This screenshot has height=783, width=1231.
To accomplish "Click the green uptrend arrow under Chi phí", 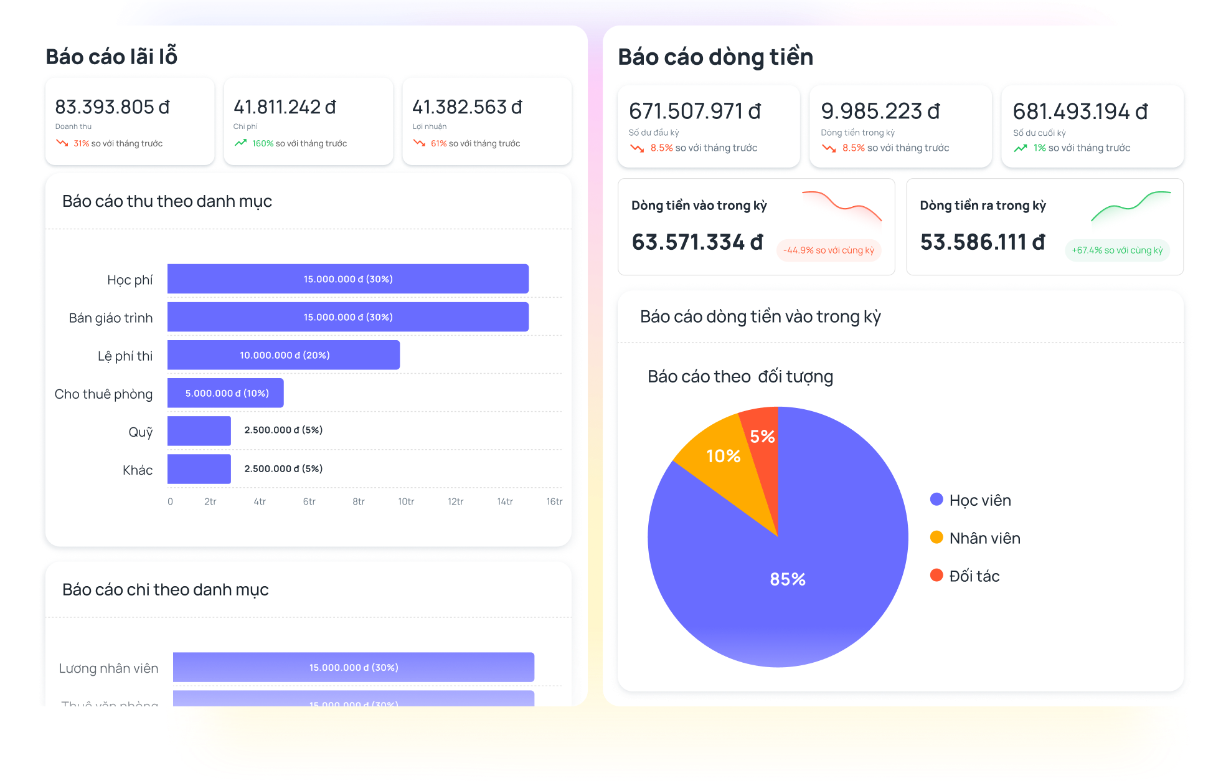I will 240,143.
